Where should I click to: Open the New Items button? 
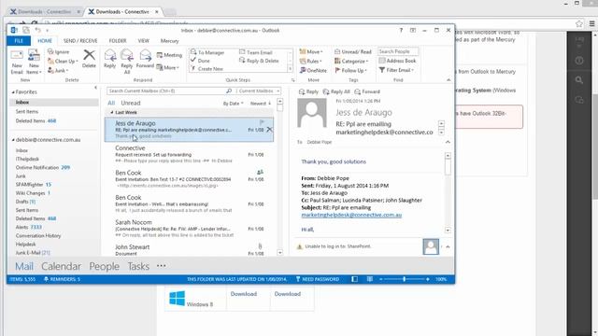click(x=34, y=63)
